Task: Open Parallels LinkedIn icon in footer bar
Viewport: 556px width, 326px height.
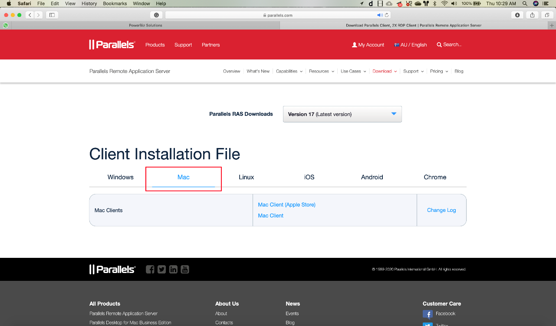Action: coord(173,269)
